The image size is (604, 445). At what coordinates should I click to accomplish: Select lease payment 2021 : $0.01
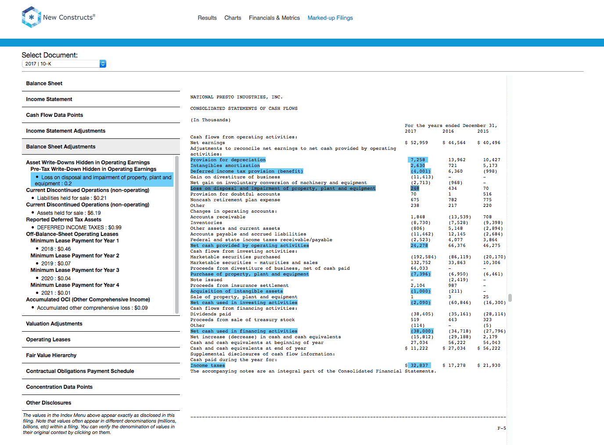click(x=56, y=293)
